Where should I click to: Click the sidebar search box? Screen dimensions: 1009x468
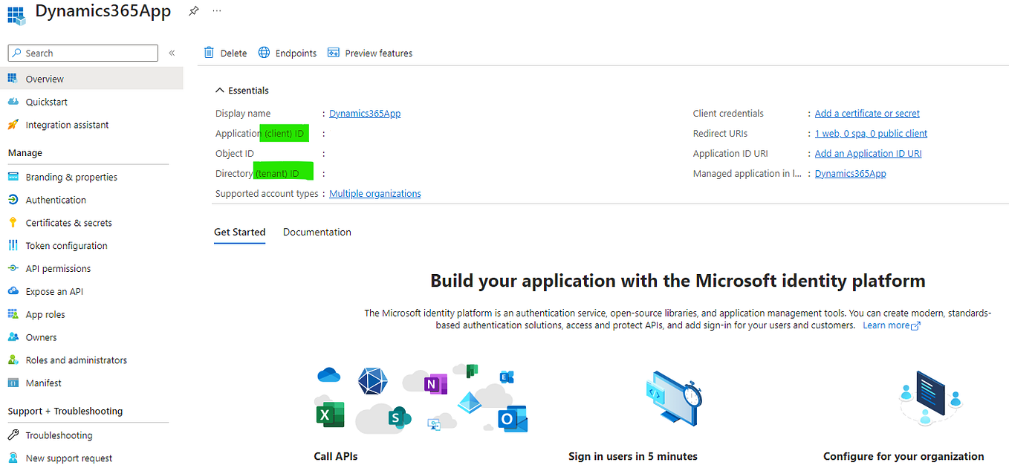(x=82, y=53)
